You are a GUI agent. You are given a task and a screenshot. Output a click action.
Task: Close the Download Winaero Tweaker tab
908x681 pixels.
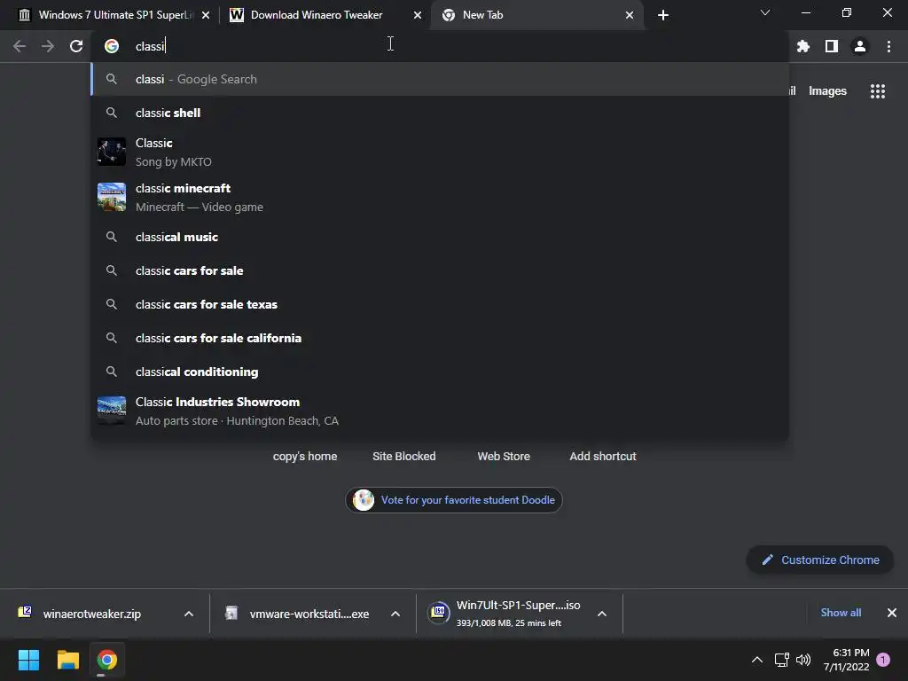418,15
